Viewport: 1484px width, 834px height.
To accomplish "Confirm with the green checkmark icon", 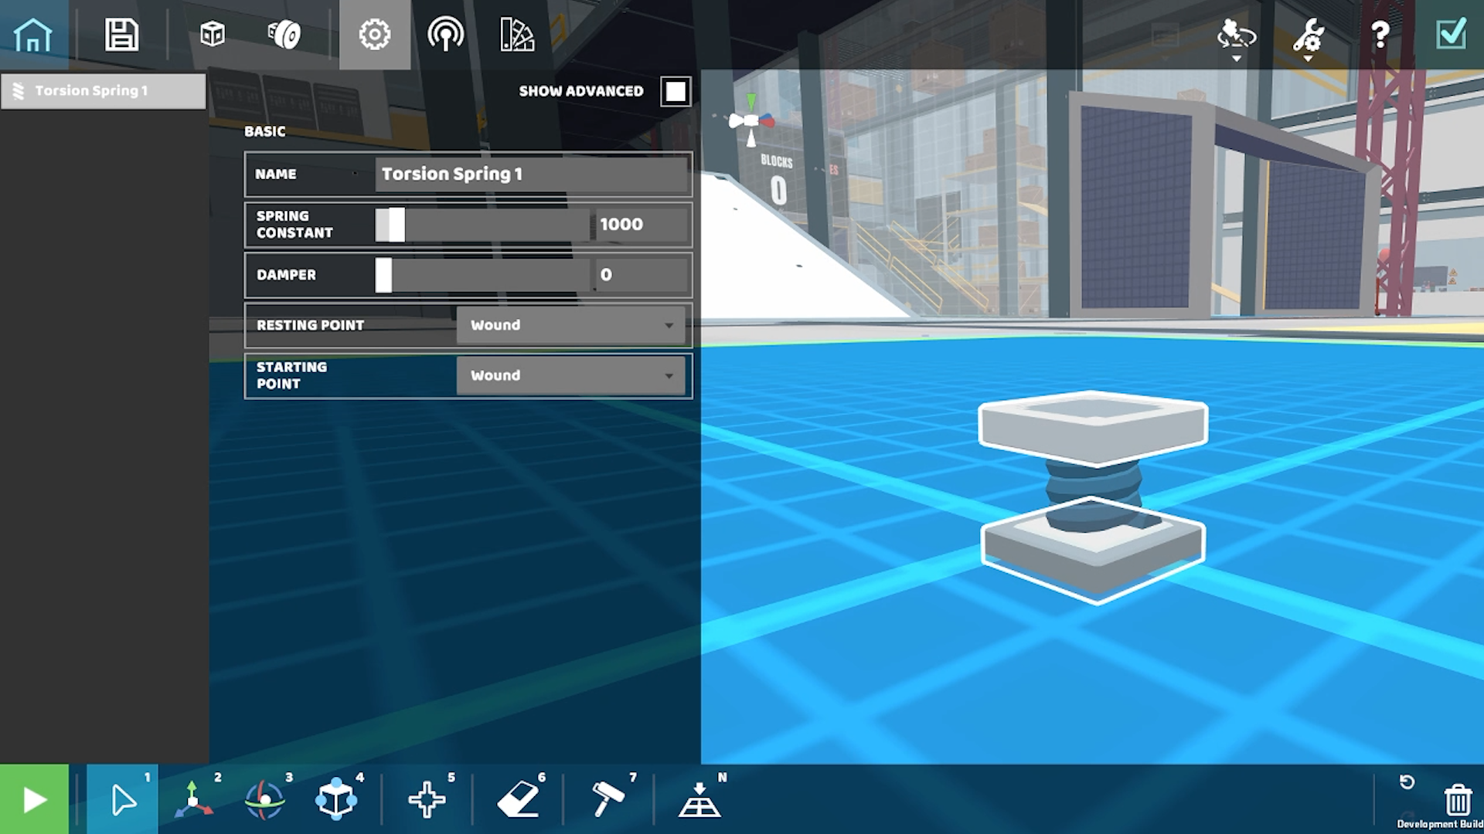I will [1451, 35].
